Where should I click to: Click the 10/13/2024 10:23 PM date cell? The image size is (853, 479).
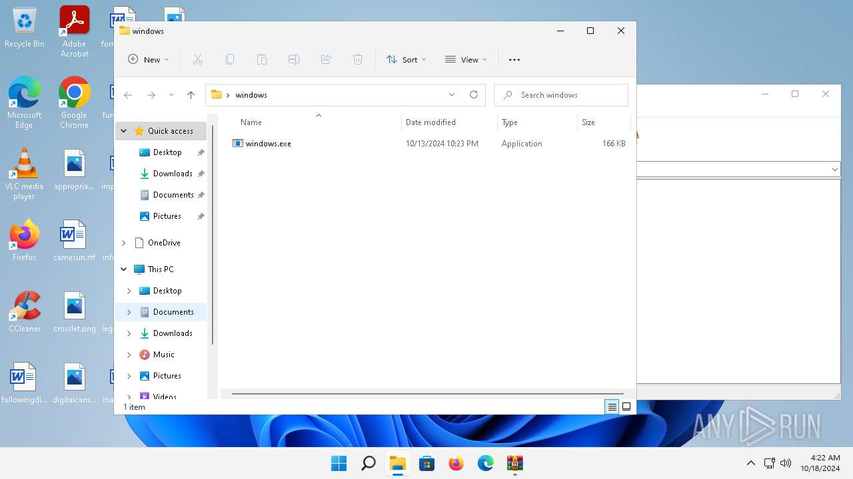[x=442, y=144]
